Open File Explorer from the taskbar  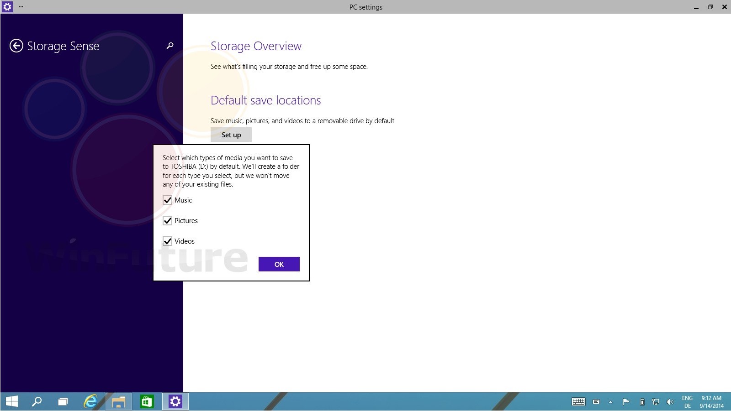119,401
